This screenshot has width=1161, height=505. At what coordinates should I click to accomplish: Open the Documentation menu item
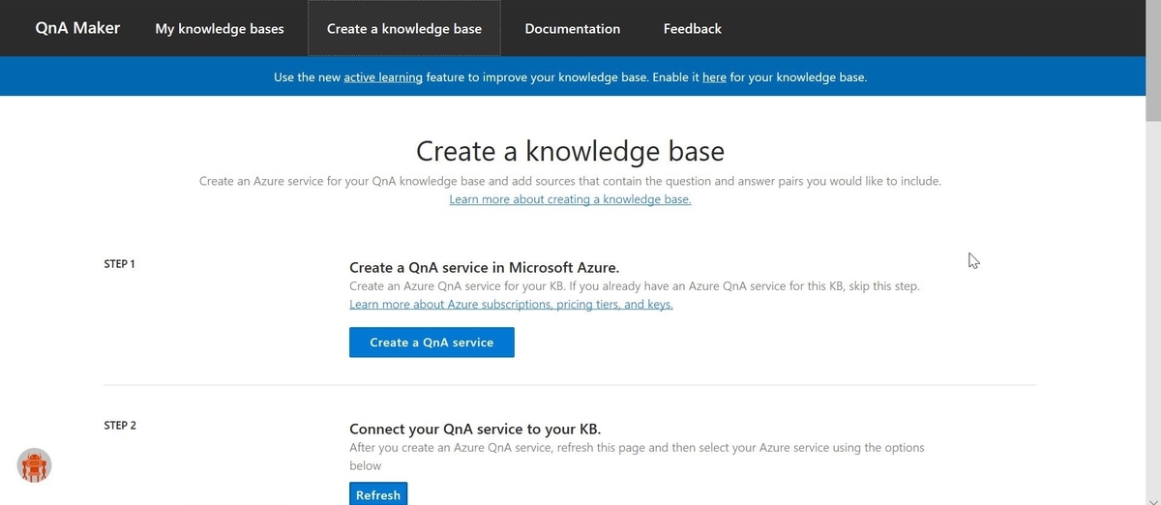tap(572, 29)
